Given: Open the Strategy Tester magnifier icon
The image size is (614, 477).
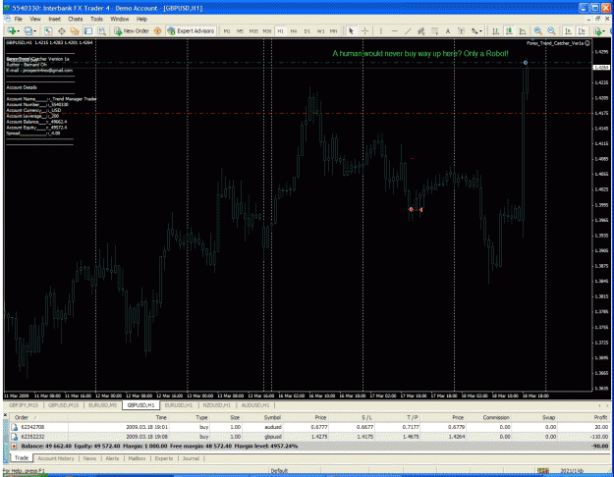Looking at the screenshot, I should 102,30.
